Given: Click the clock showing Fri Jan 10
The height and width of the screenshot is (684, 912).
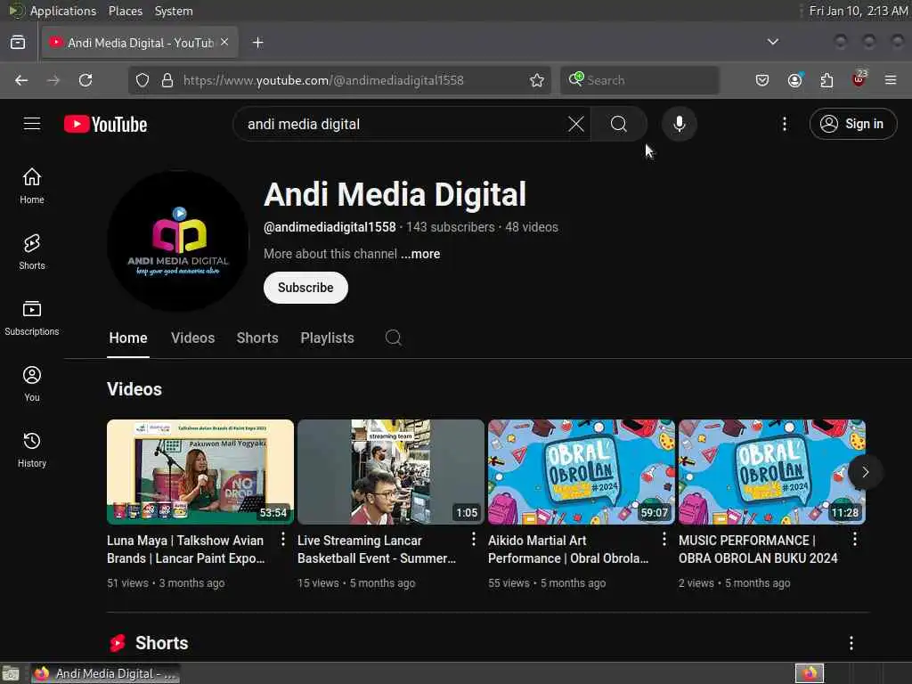Looking at the screenshot, I should 859,11.
